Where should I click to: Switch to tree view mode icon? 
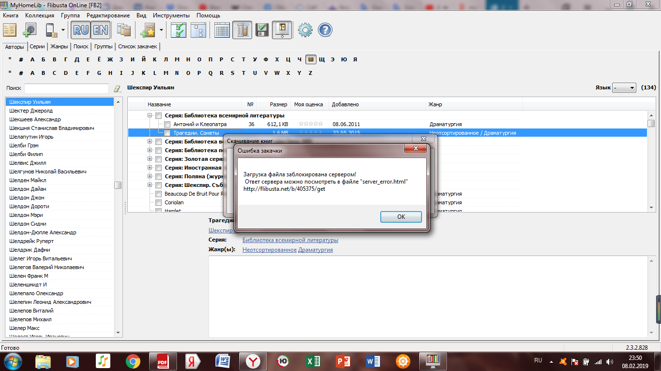click(198, 30)
